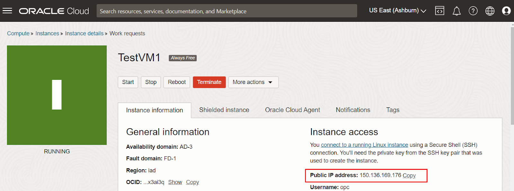The image size is (514, 191).
Task: Go to the Compute breadcrumb link
Action: [x=18, y=33]
